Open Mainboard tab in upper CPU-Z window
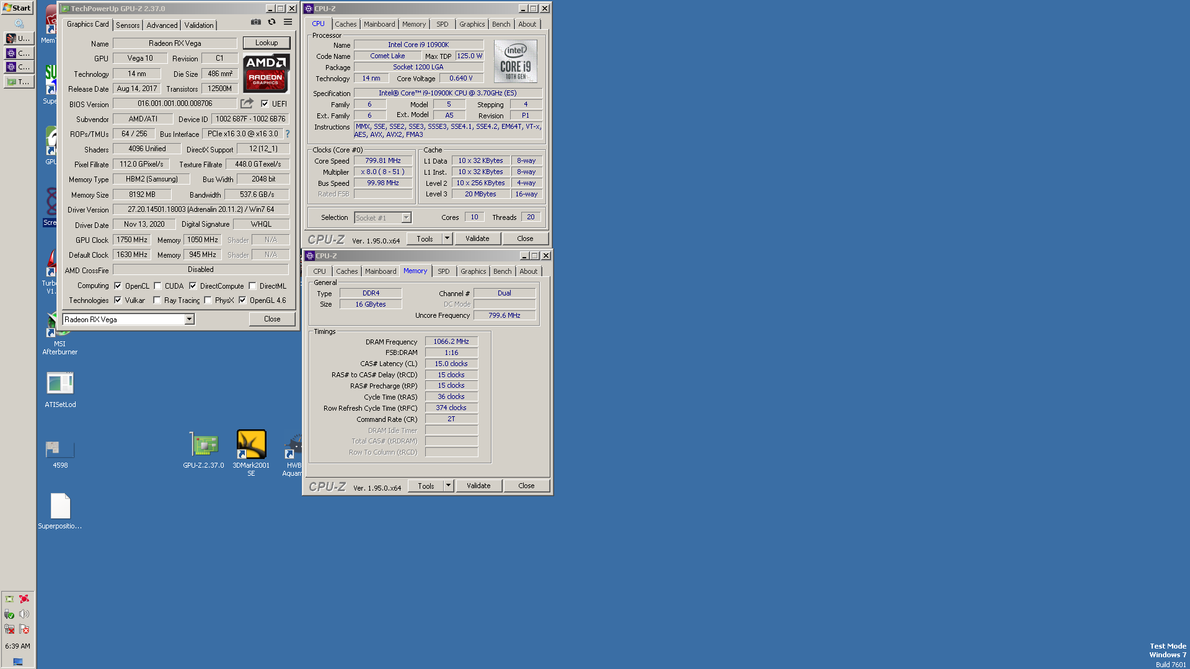Screen dimensions: 1190x669 [x=379, y=24]
